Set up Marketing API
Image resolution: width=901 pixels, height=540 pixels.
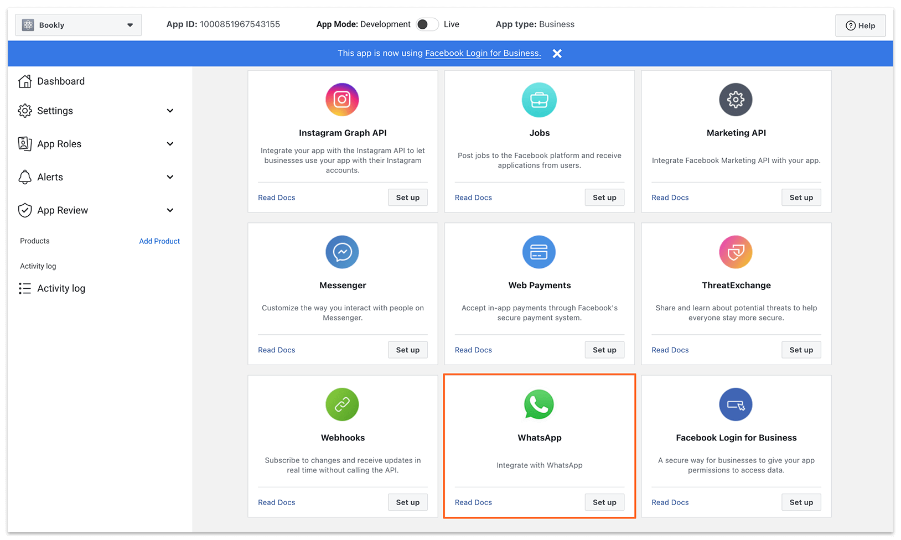801,198
